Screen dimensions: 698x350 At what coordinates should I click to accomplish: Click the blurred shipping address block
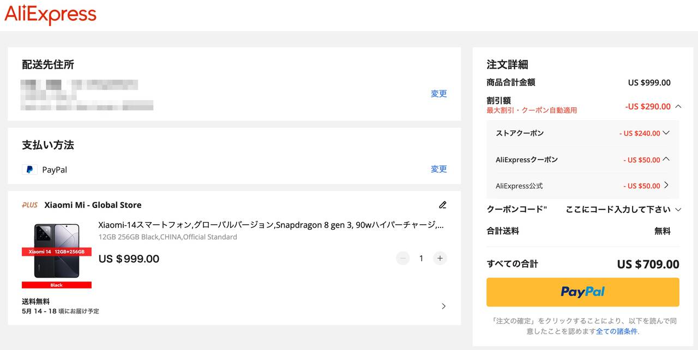pyautogui.click(x=86, y=95)
